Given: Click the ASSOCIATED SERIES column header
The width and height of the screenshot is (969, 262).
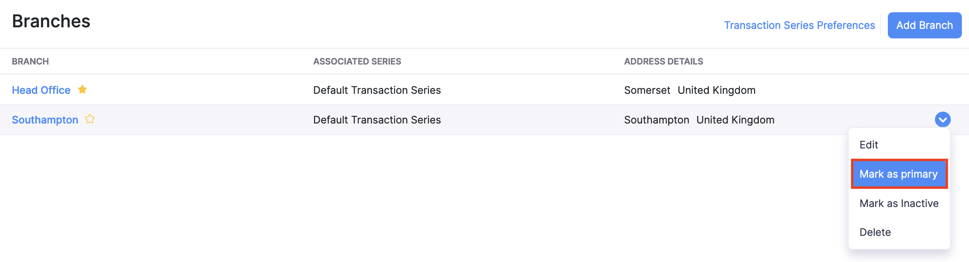Looking at the screenshot, I should pos(357,61).
